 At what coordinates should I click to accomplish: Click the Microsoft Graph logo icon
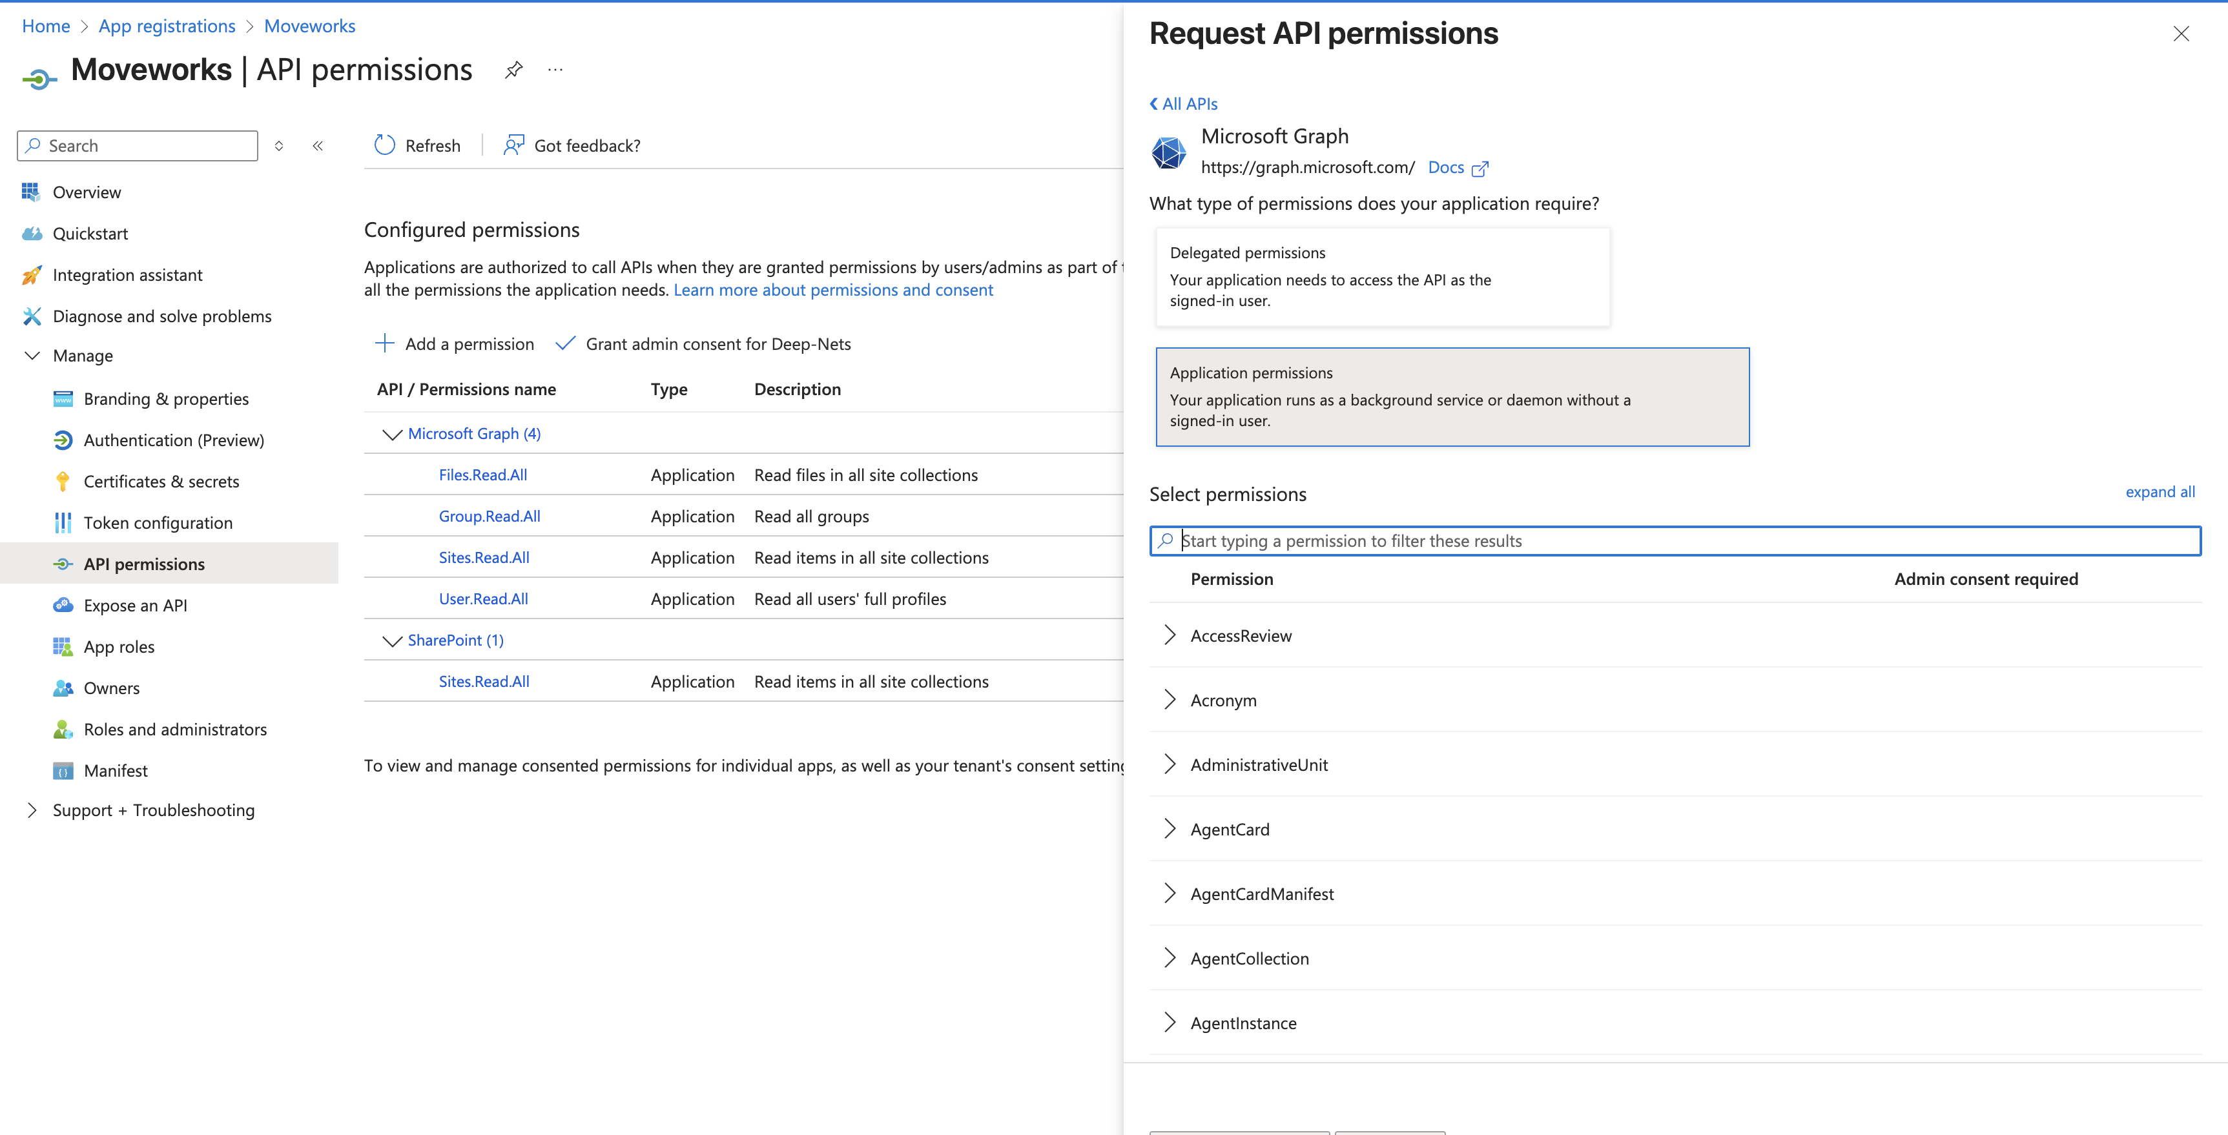(1168, 152)
